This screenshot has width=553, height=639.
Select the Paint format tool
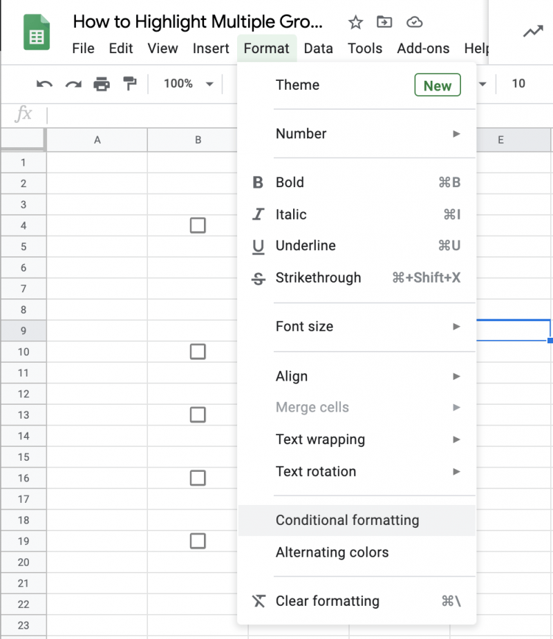(131, 83)
